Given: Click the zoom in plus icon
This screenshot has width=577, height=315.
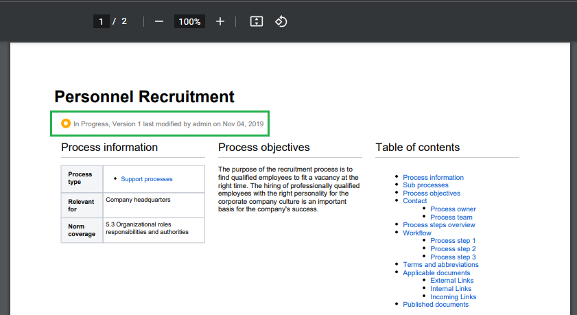Looking at the screenshot, I should point(220,21).
